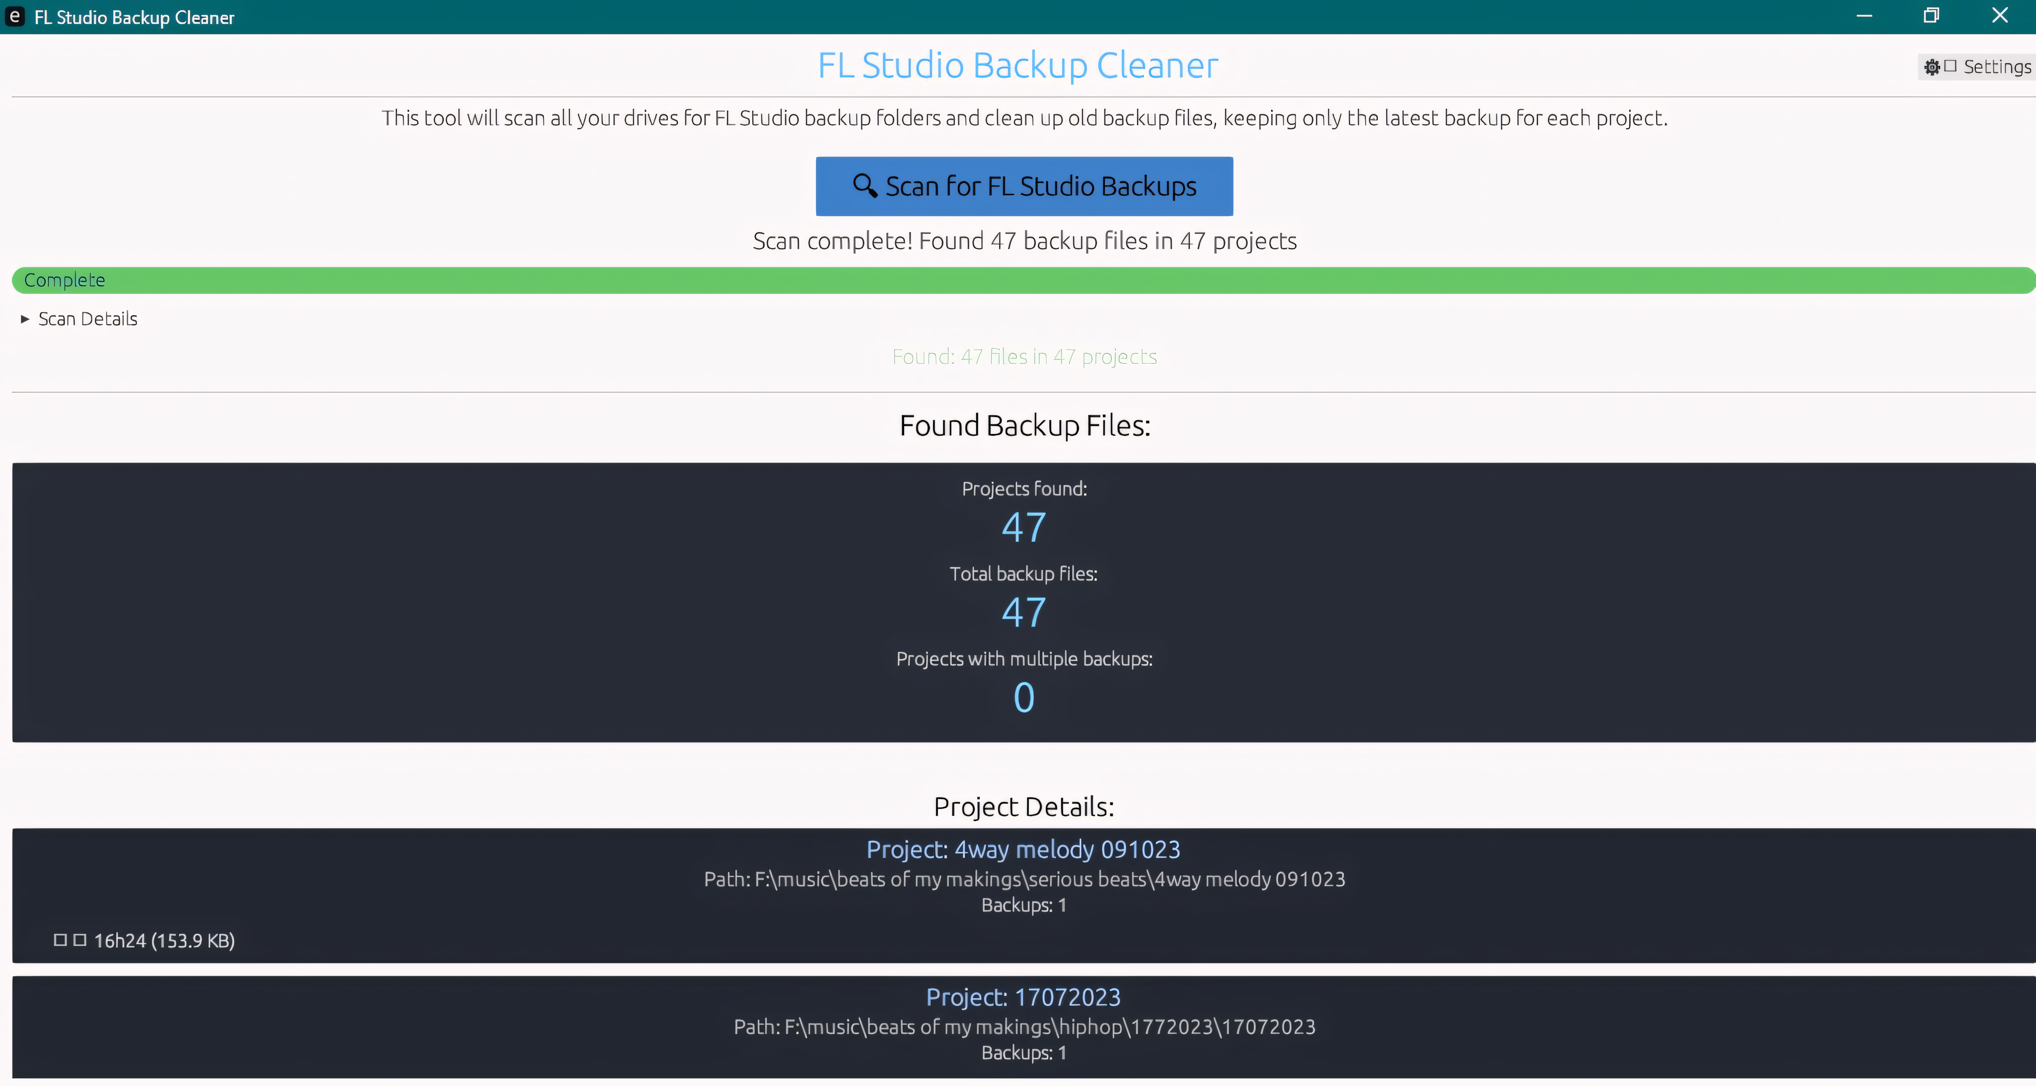Screen dimensions: 2036x1086
Task: Click the gear icon beside Settings
Action: click(1932, 67)
